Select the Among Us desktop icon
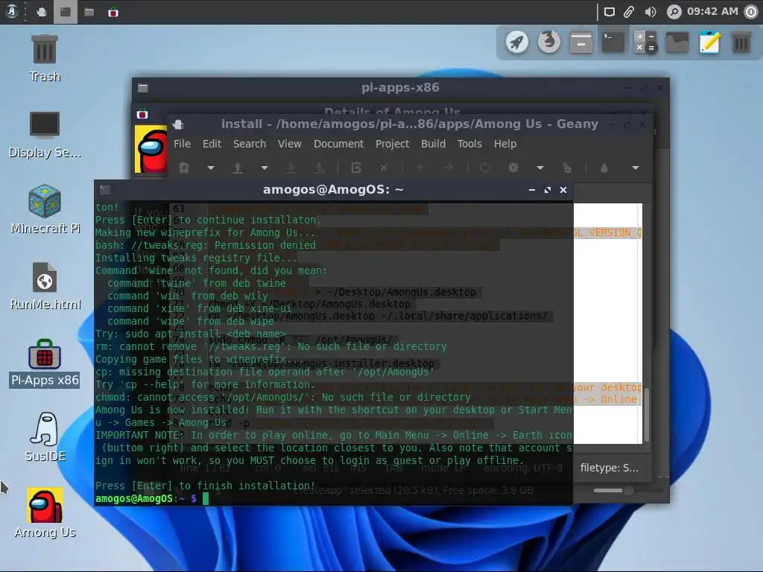 pos(45,513)
